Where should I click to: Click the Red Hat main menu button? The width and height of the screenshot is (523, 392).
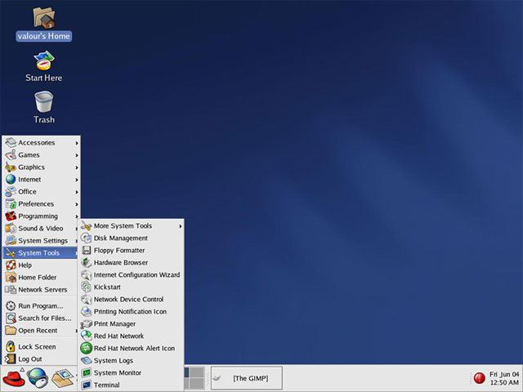click(13, 378)
